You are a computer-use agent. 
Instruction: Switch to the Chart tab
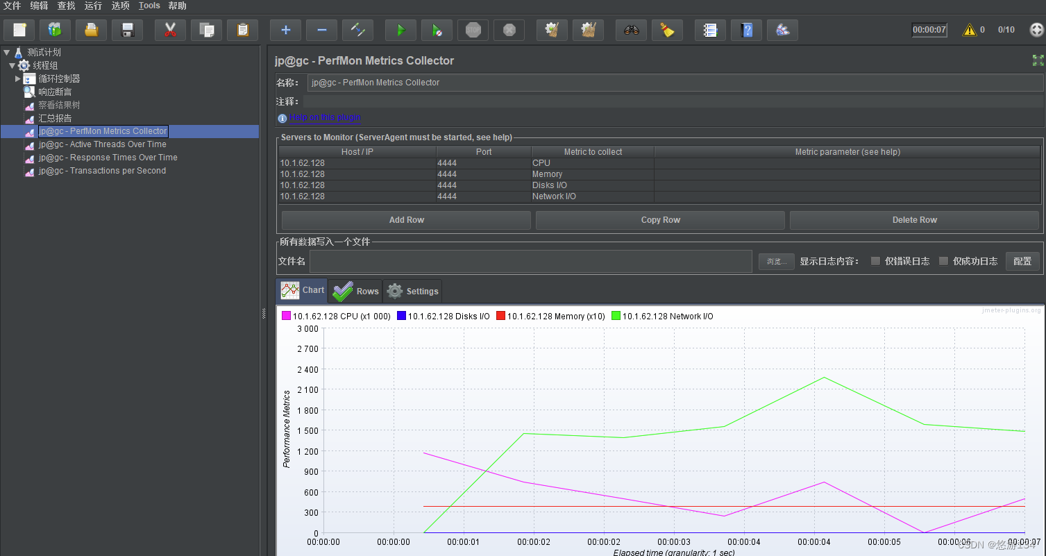[302, 290]
